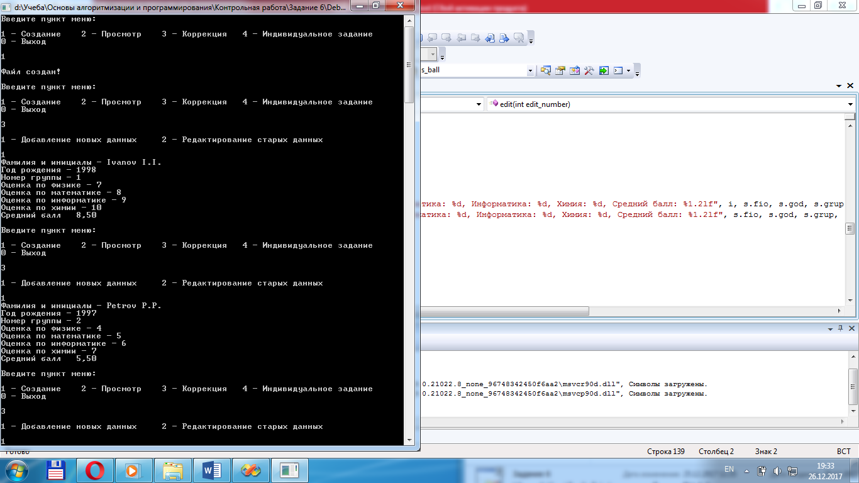The image size is (859, 483).
Task: Open the Windows Start menu
Action: point(15,470)
